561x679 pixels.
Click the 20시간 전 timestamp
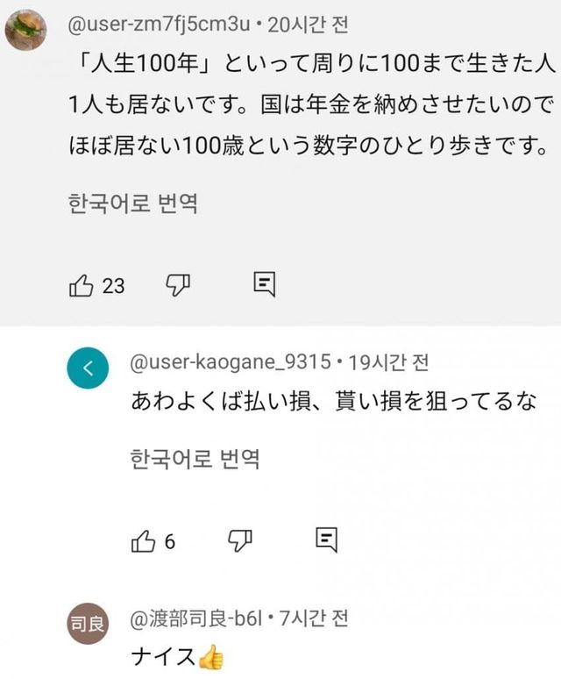click(307, 25)
